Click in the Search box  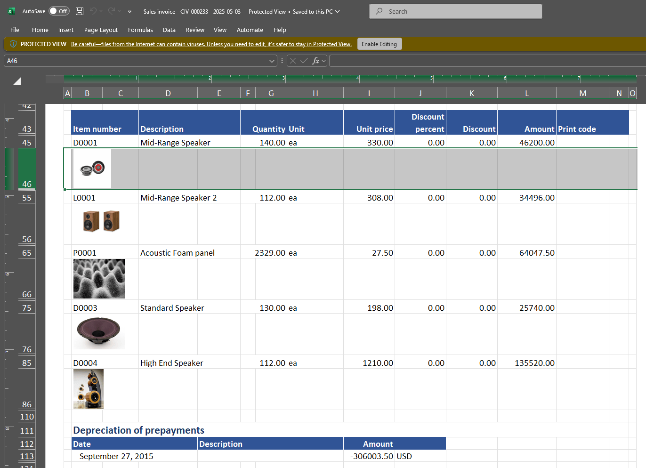tap(455, 11)
